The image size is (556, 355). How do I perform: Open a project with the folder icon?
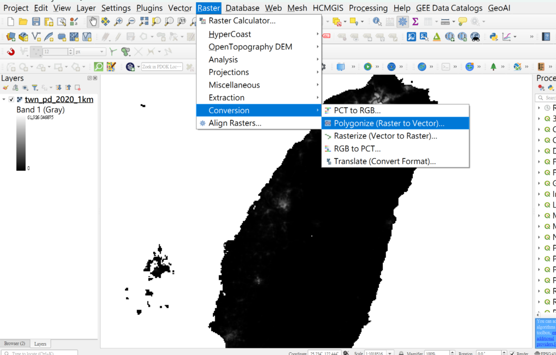click(x=23, y=22)
